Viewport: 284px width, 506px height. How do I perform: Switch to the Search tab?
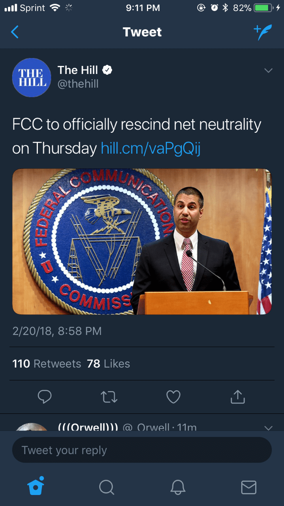coord(106,487)
